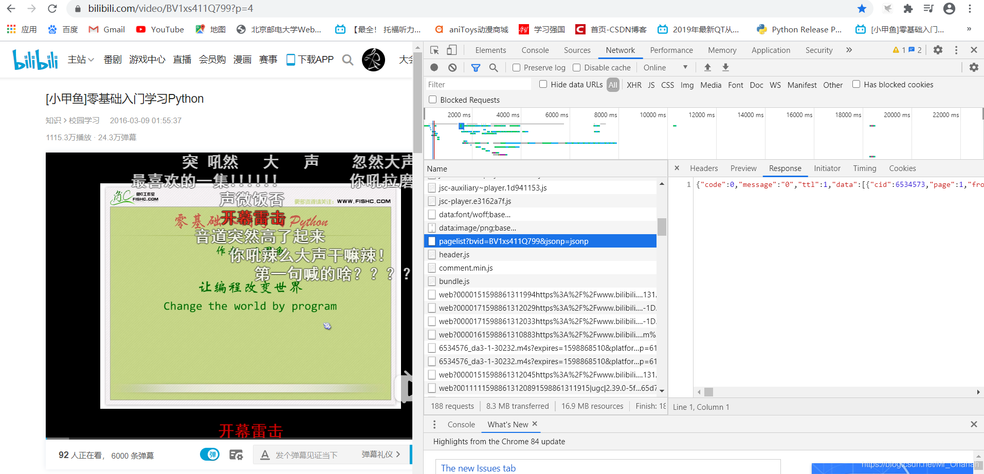Click the Gmail bookmark
Screen dimensions: 984x474
[107, 29]
